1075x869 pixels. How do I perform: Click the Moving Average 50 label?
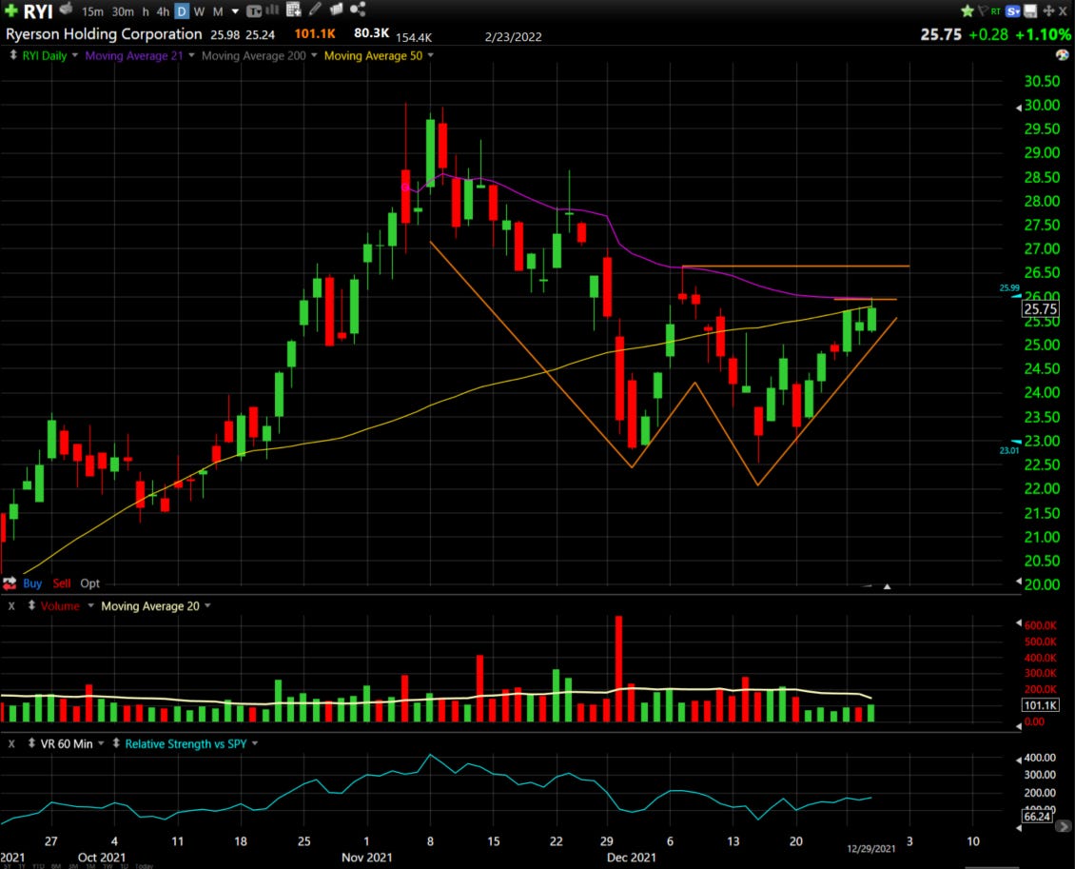pyautogui.click(x=373, y=55)
